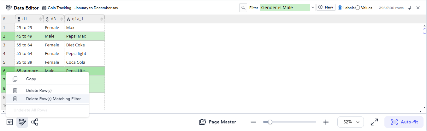Click the New filter button
The height and width of the screenshot is (131, 427).
[x=326, y=7]
